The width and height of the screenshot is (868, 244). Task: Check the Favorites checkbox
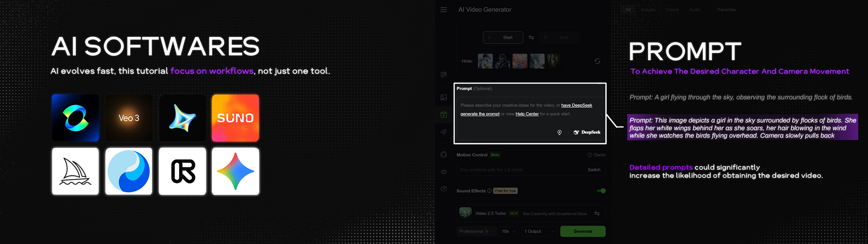click(713, 9)
